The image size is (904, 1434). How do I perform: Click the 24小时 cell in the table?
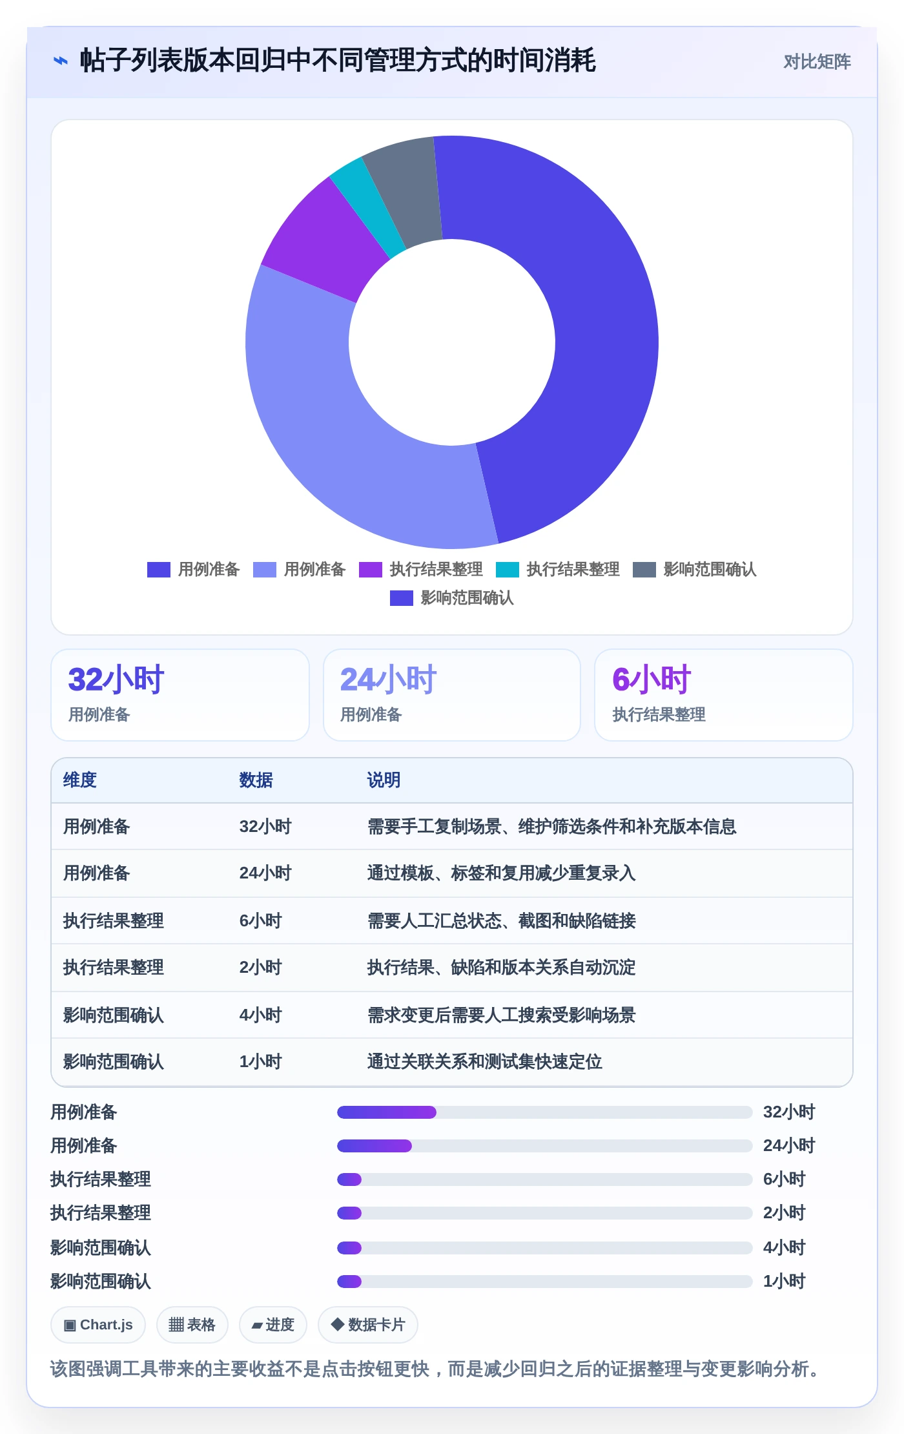(265, 873)
